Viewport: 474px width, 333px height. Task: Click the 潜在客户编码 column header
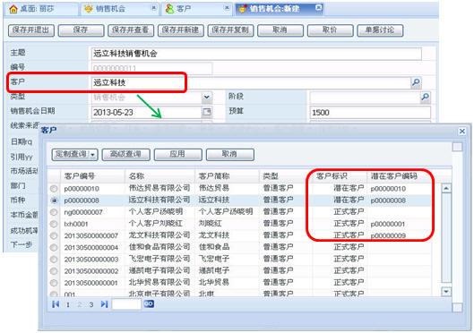click(399, 176)
